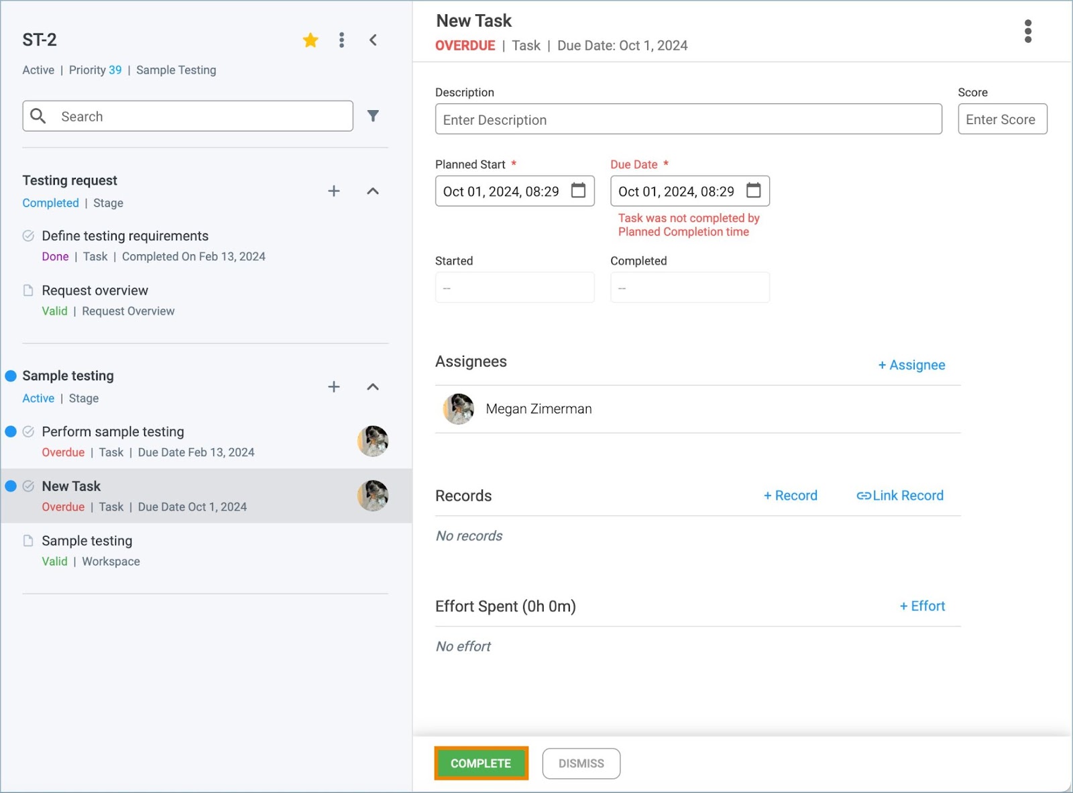This screenshot has width=1073, height=793.
Task: Click document icon of Sample testing workspace
Action: tap(28, 541)
